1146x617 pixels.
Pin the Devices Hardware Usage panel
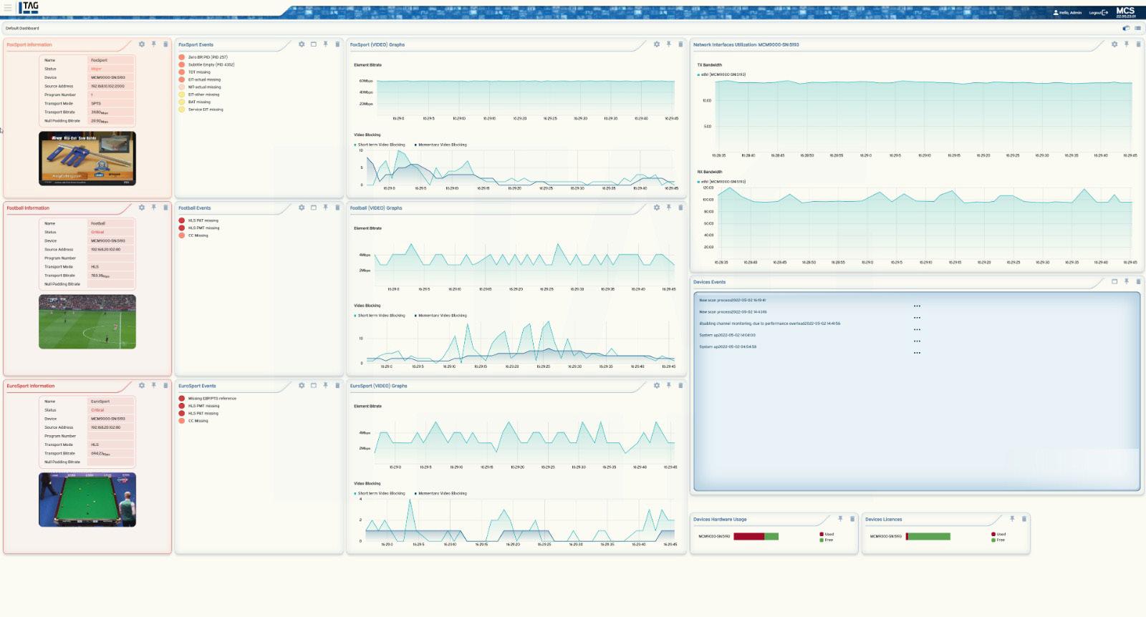[840, 519]
